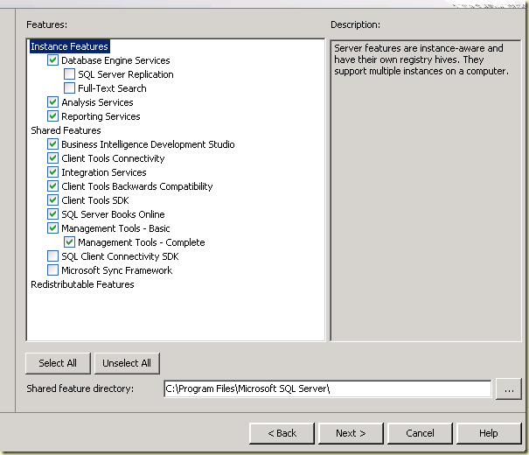Click the SQL Client Connectivity SDK label
Screen dimensions: 529x455
tap(120, 256)
